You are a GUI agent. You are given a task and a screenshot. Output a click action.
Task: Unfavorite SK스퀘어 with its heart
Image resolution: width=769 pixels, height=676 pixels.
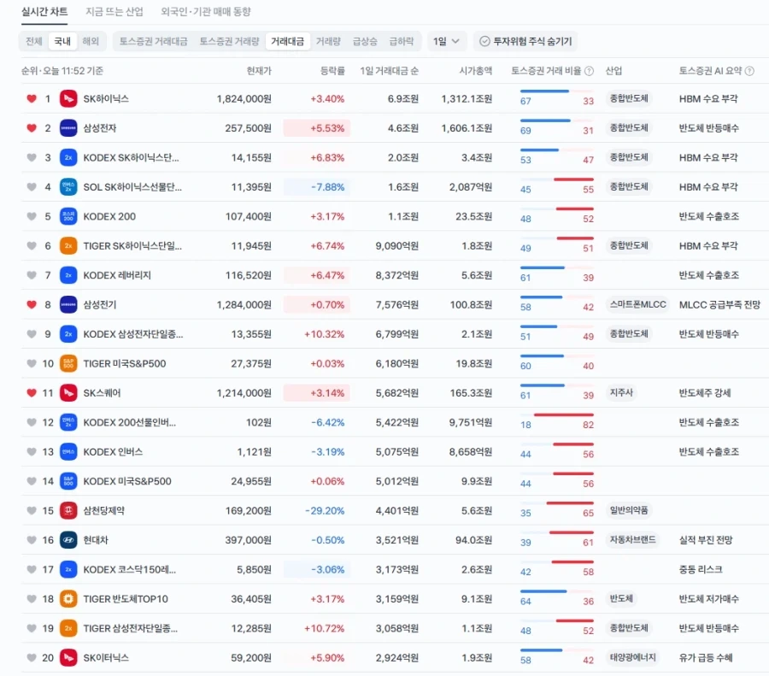coord(32,393)
